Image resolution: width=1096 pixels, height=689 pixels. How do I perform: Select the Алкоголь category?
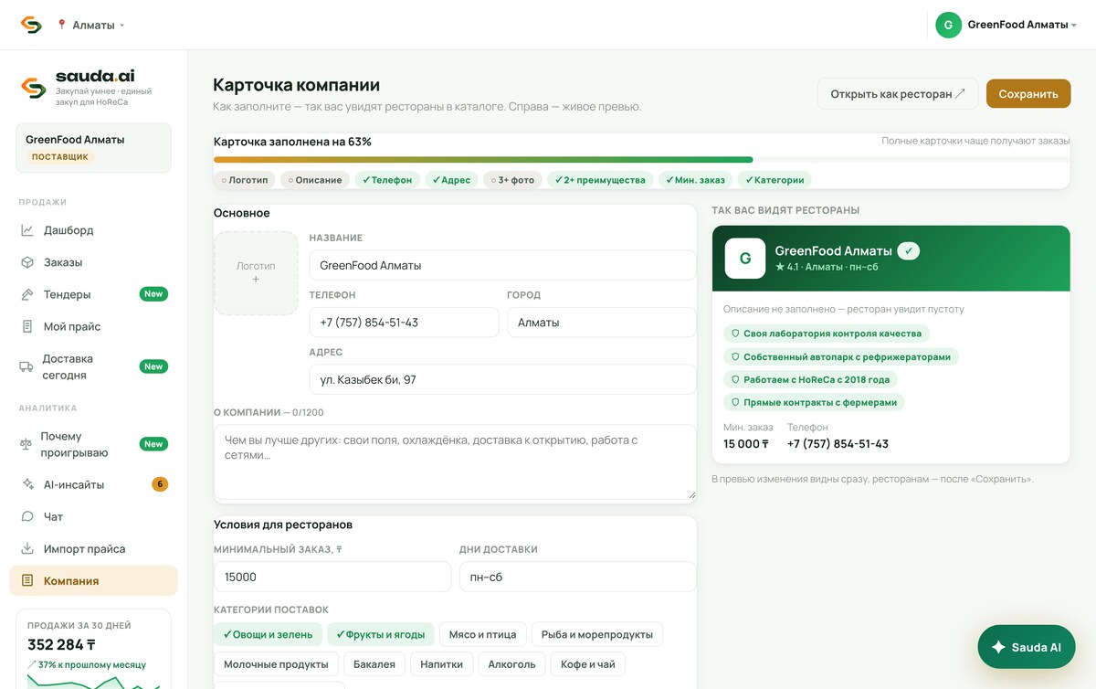point(512,663)
